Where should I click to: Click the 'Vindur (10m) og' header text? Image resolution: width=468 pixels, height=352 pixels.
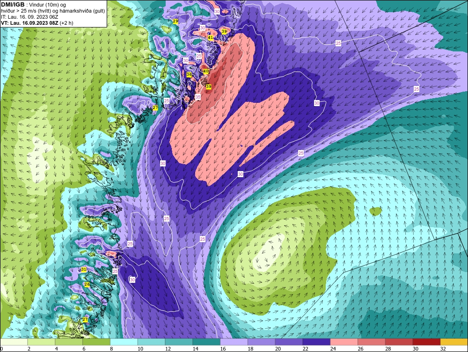pos(47,5)
